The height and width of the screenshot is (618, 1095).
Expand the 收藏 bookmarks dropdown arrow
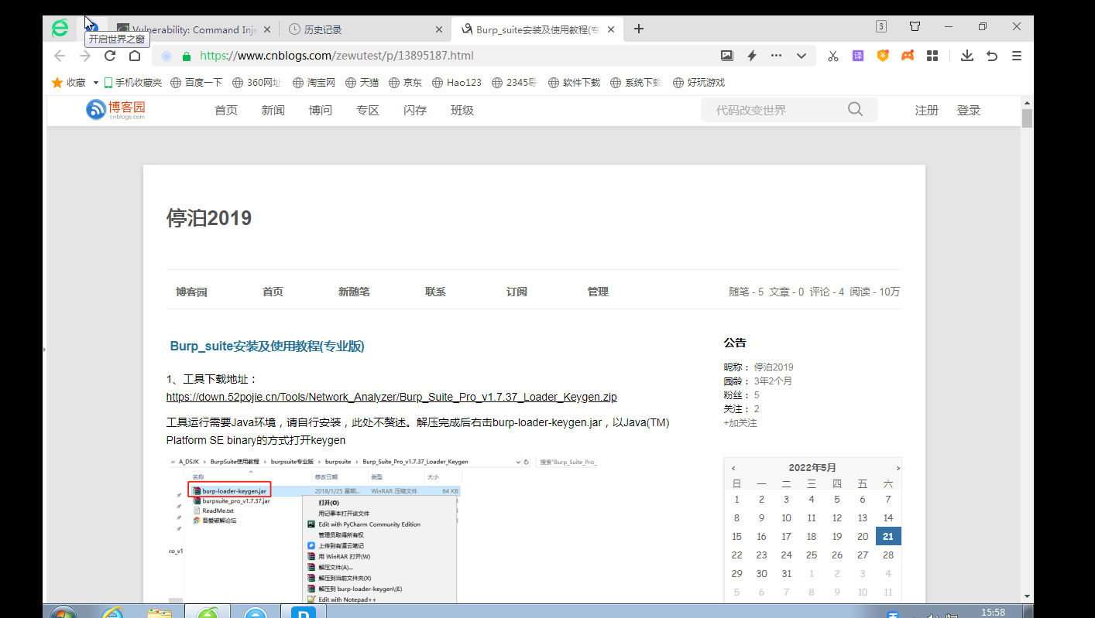[x=96, y=83]
